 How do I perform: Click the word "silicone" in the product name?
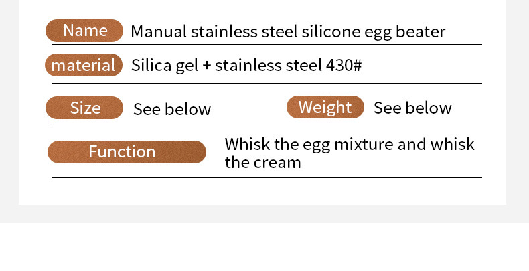[x=328, y=31]
